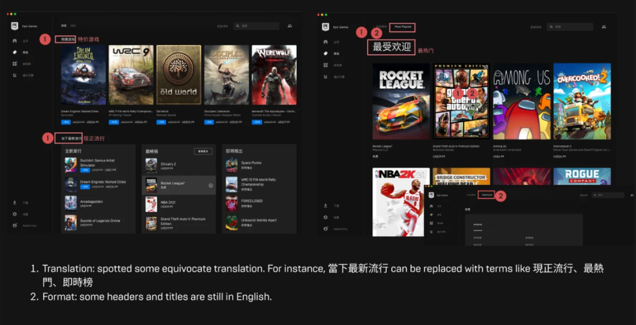636x325 pixels.
Task: Click the search field in Most Popular window
Action: coord(570,27)
